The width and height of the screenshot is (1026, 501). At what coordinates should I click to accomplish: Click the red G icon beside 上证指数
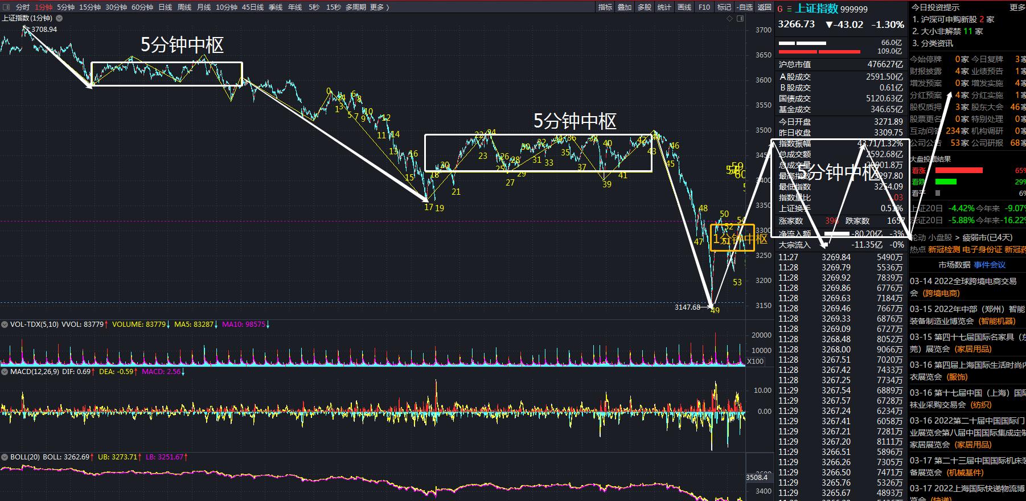coord(780,9)
